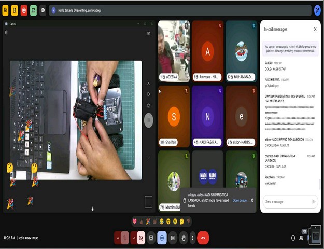Click the blue emoji reactions button

(162, 238)
